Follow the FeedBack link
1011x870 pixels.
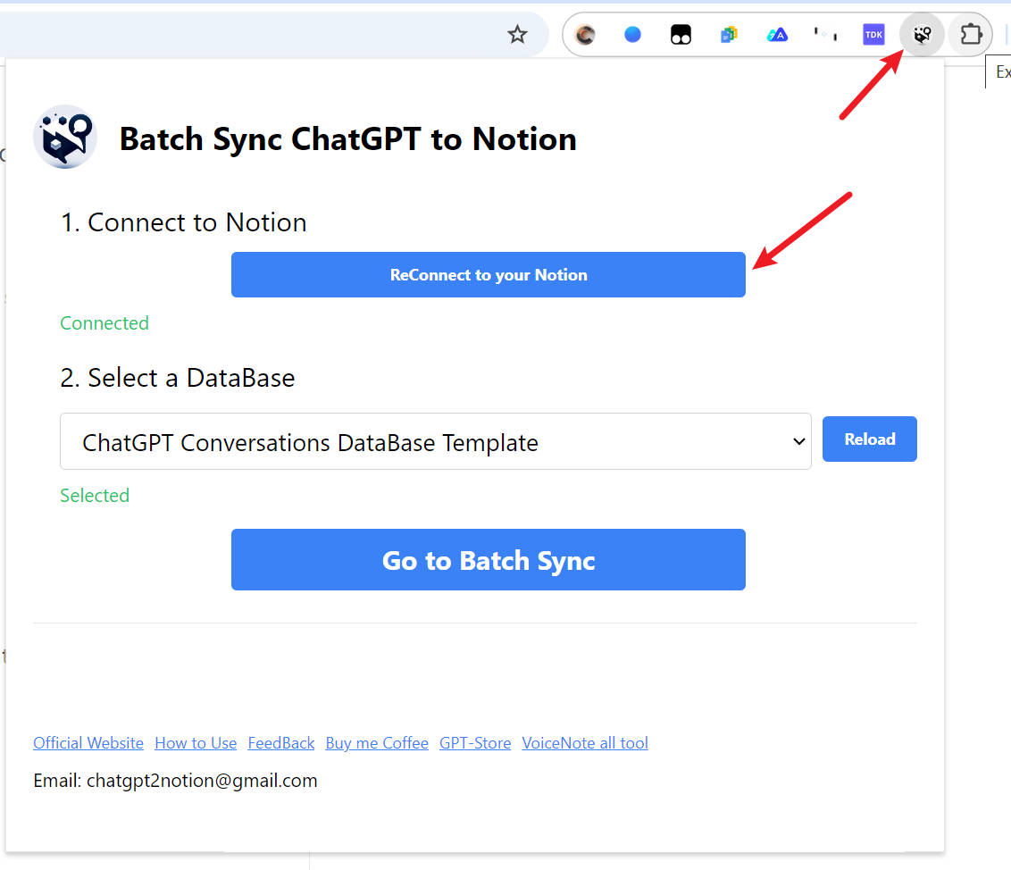(x=281, y=743)
